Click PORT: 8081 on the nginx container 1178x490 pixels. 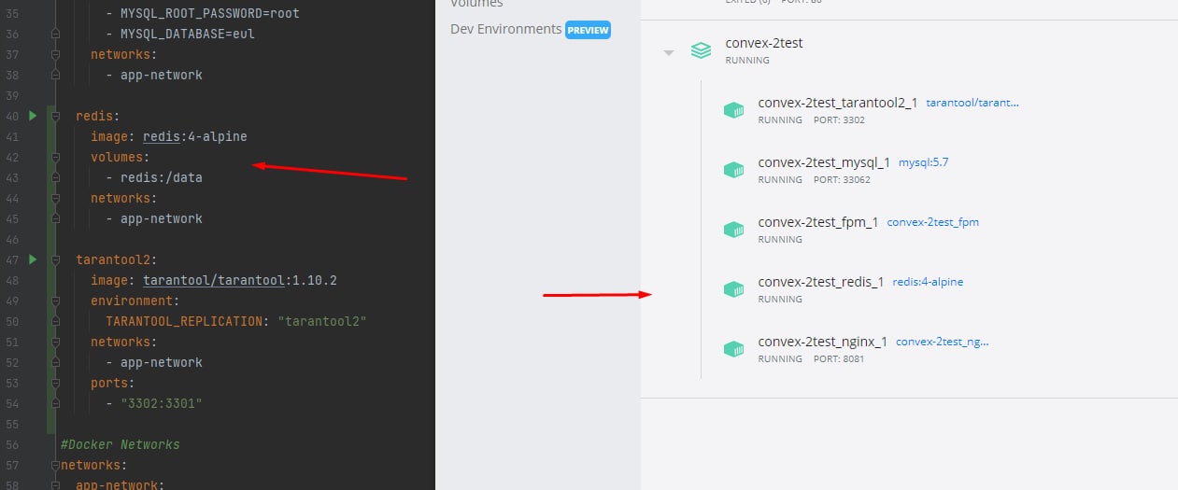pos(839,359)
